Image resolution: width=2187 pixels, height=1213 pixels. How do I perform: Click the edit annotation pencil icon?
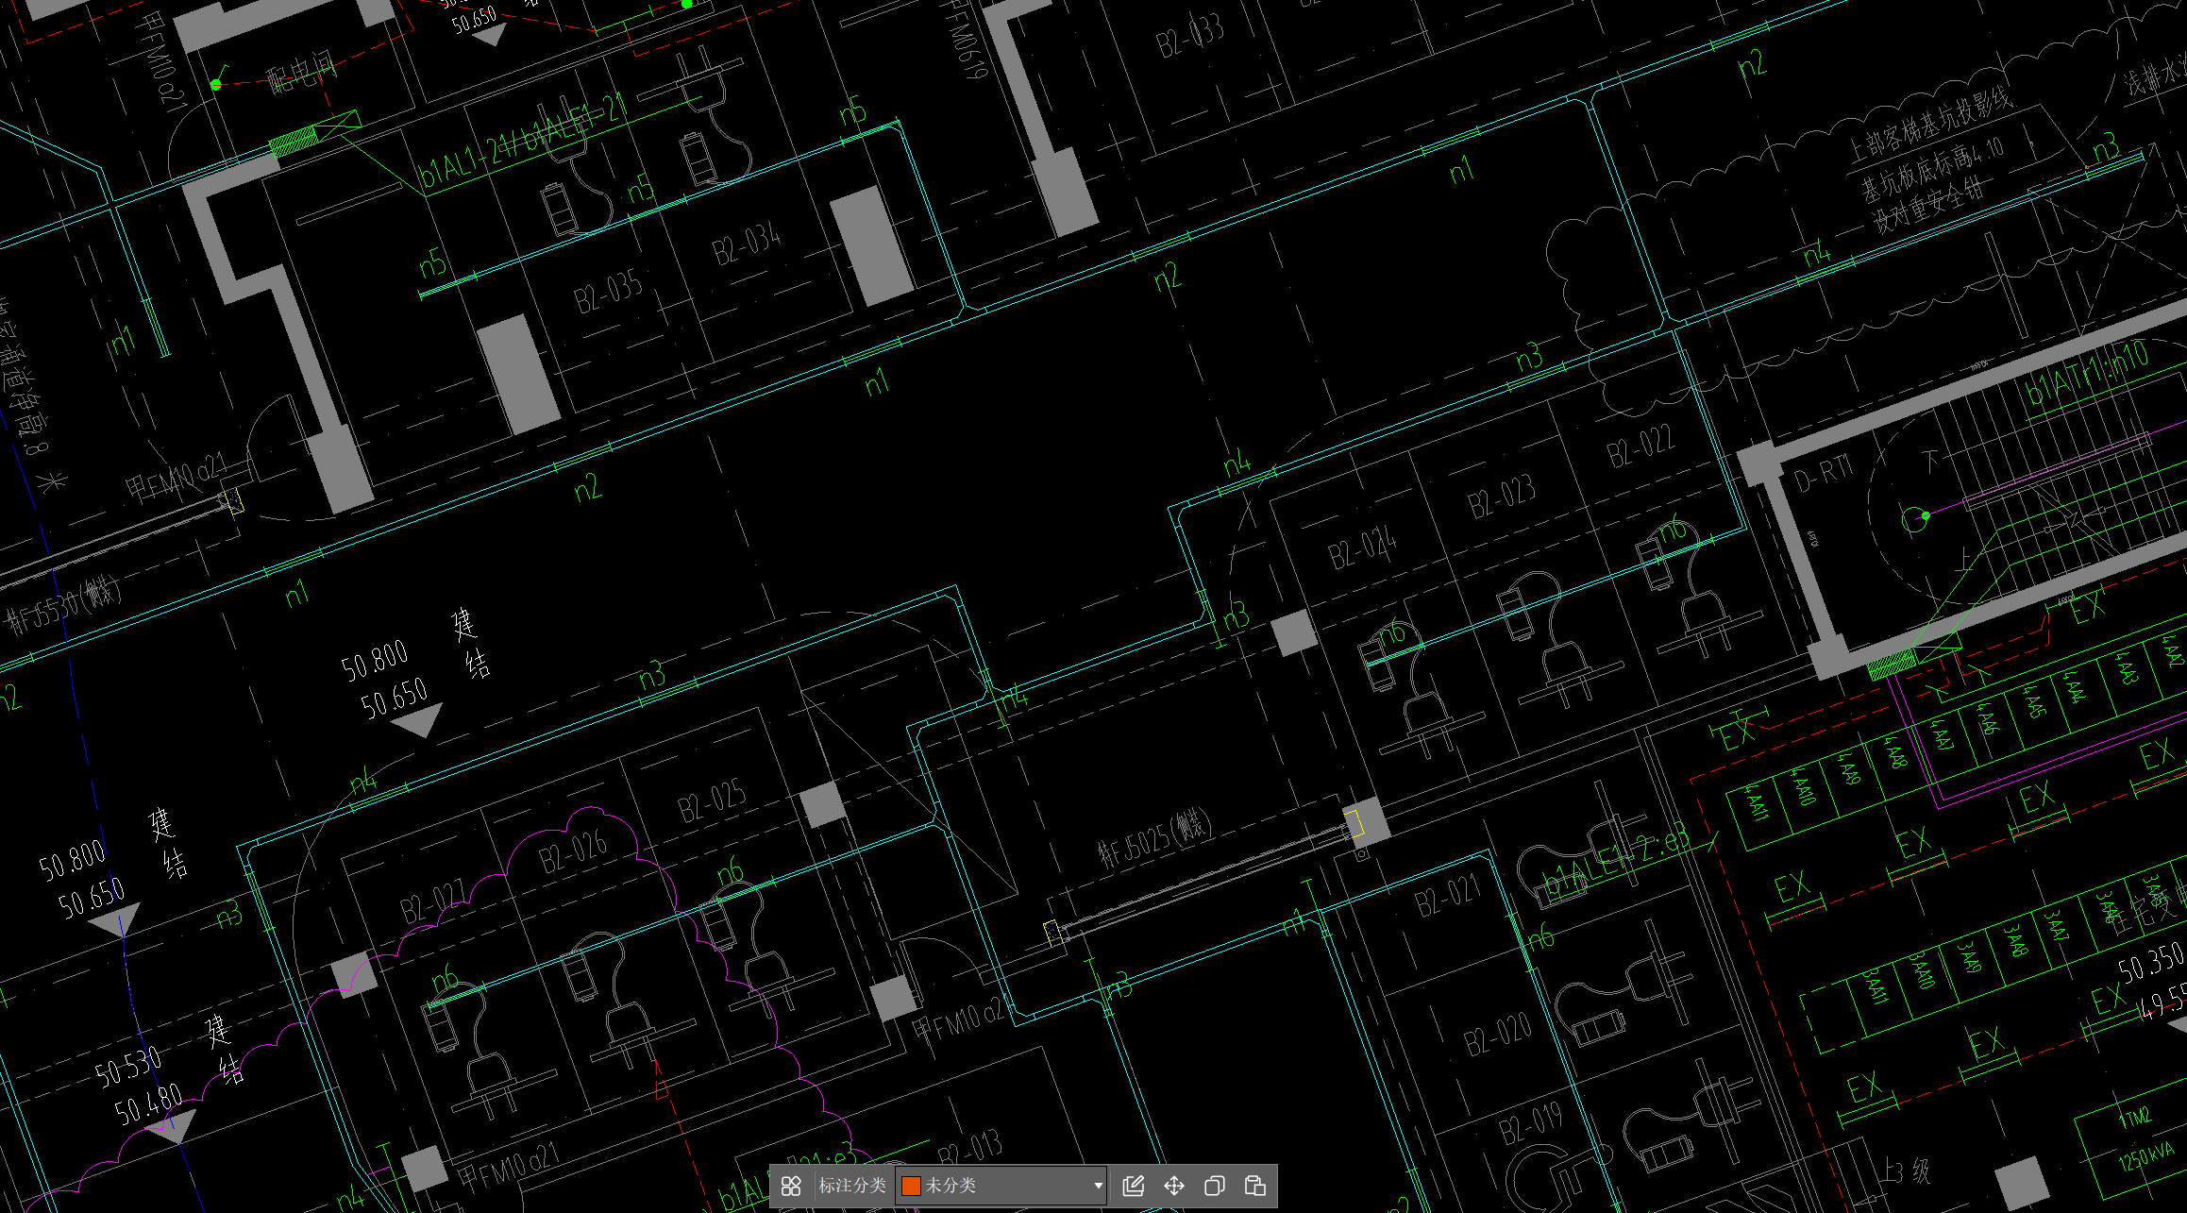(1133, 1186)
